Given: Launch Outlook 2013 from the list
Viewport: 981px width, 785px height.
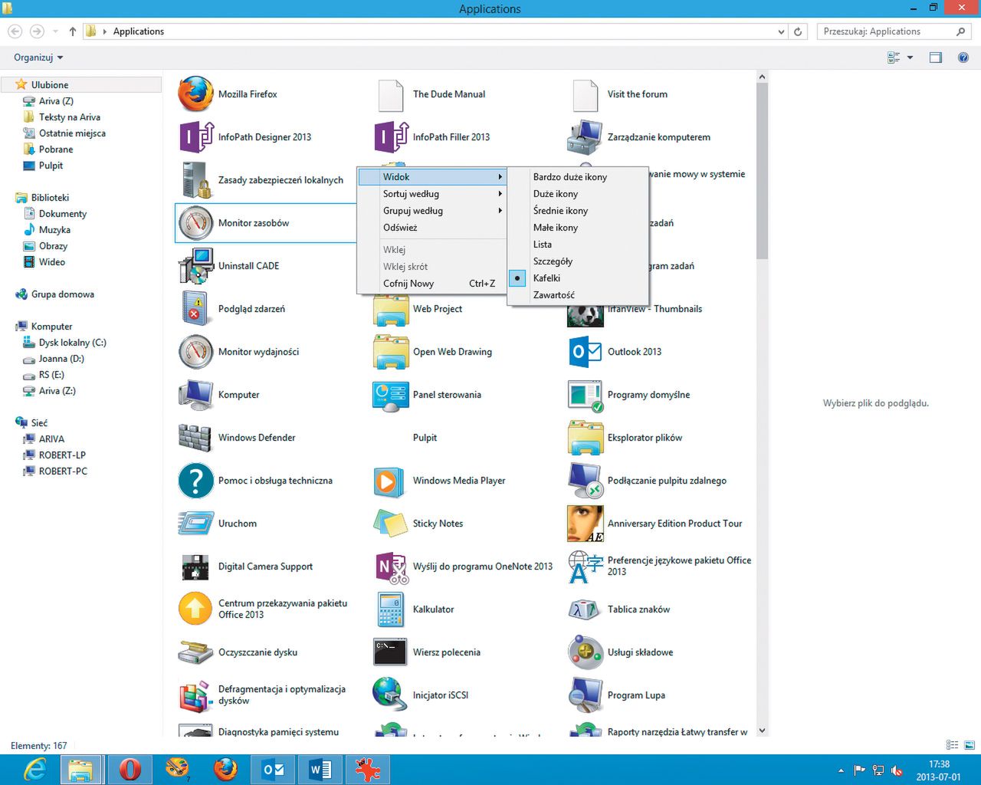Looking at the screenshot, I should click(x=585, y=352).
